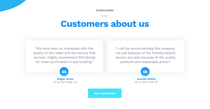Click the small 'testimonials' section label

pos(105,10)
